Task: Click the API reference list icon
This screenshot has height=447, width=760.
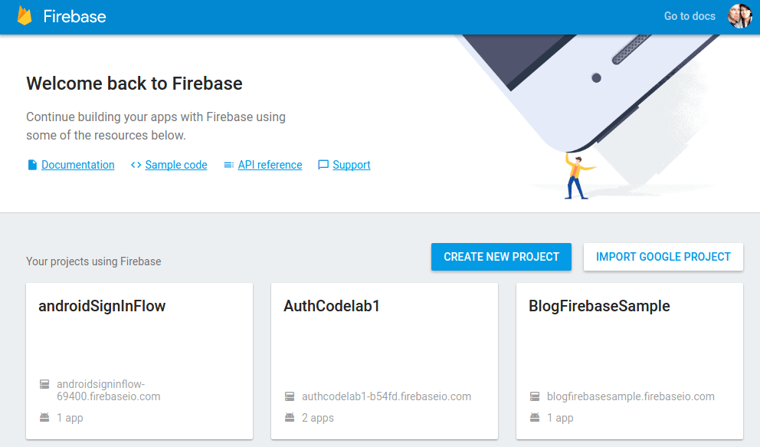Action: 229,165
